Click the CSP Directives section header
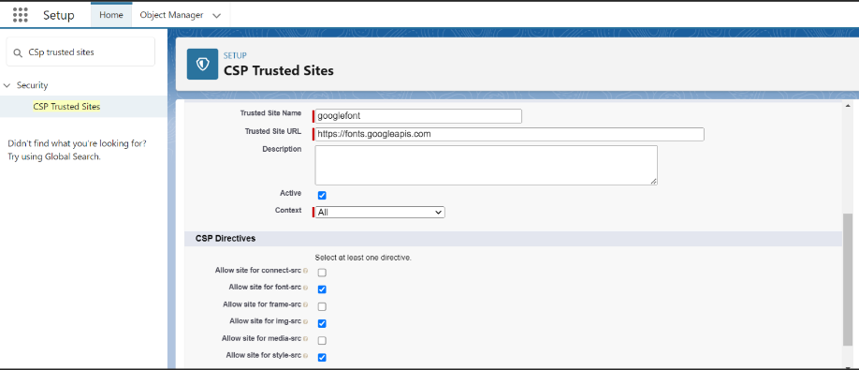This screenshot has height=370, width=859. coord(514,239)
